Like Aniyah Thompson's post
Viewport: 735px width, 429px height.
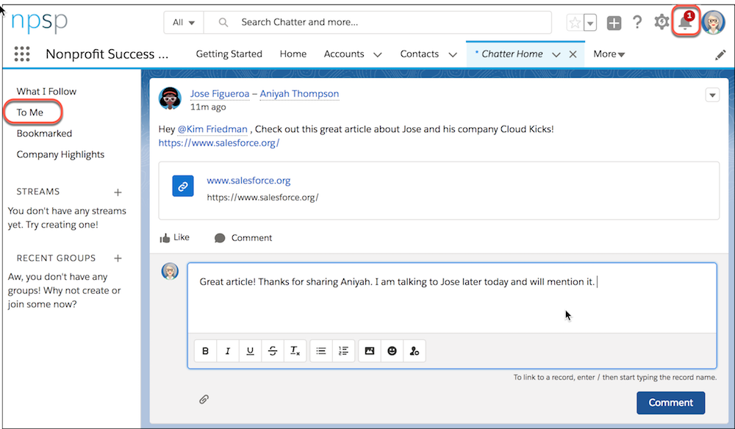coord(174,237)
